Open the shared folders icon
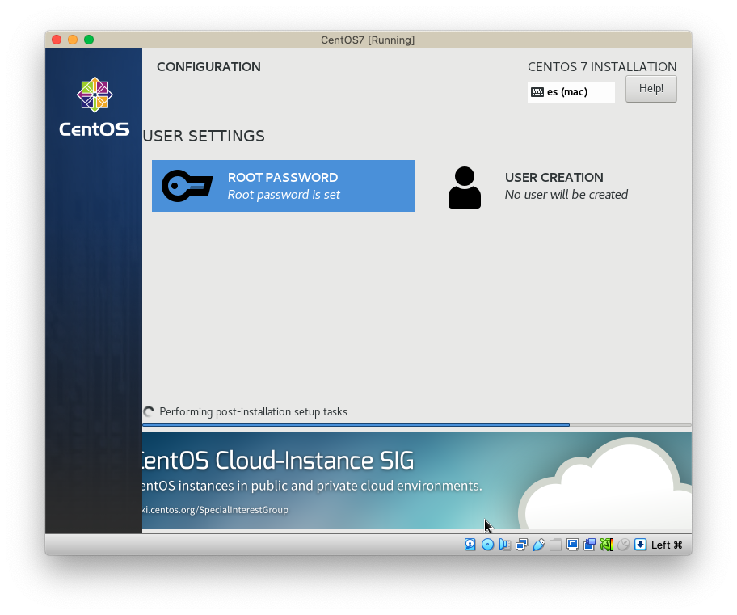Viewport: 737px width, 615px height. (x=555, y=545)
